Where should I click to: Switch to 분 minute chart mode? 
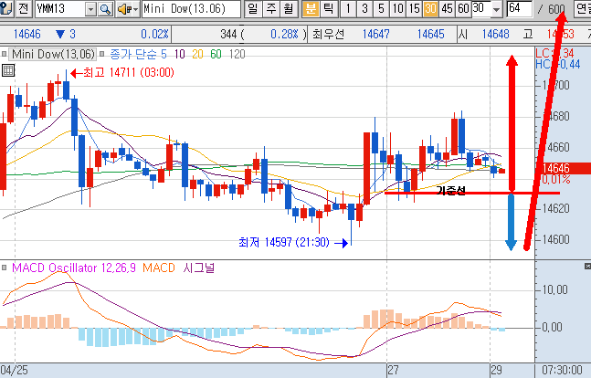311,9
